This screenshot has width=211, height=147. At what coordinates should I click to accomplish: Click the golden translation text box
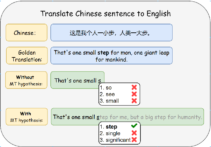[x=111, y=56]
